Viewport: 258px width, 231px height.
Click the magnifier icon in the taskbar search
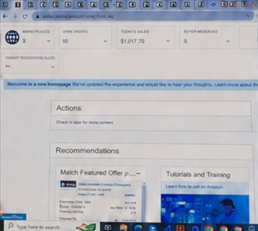10,226
